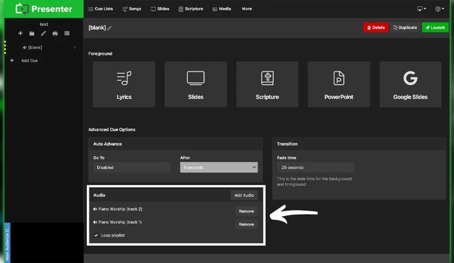Select the Lyrics foreground tile
This screenshot has height=263, width=454.
pos(124,84)
